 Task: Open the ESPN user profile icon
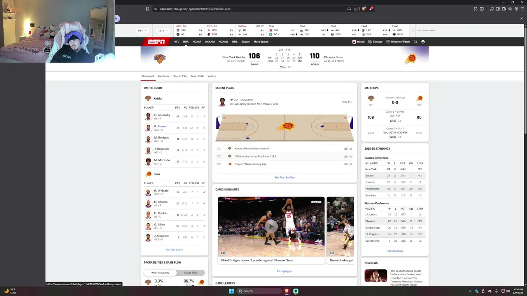(x=423, y=42)
